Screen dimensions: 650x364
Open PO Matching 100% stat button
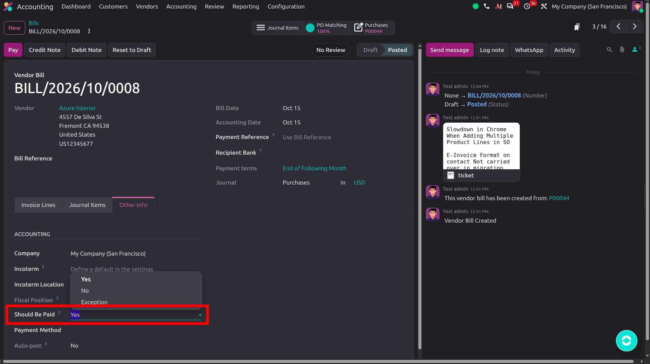pyautogui.click(x=327, y=28)
